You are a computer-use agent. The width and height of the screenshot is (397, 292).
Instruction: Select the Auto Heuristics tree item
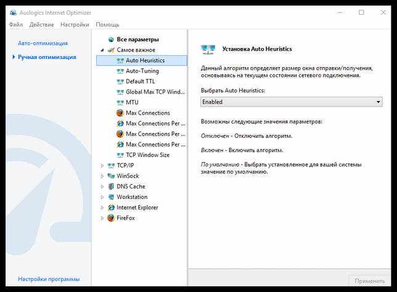coord(142,60)
